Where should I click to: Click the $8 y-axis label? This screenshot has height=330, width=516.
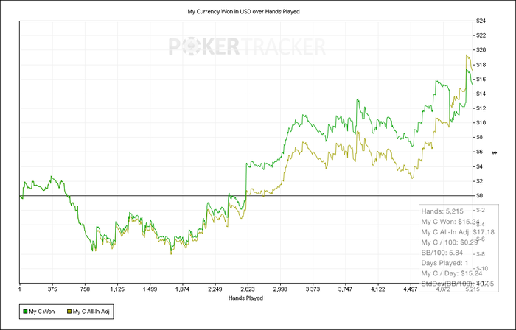pyautogui.click(x=480, y=138)
